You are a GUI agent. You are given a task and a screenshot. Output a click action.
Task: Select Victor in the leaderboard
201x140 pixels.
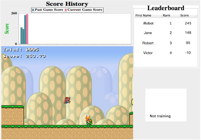148,53
